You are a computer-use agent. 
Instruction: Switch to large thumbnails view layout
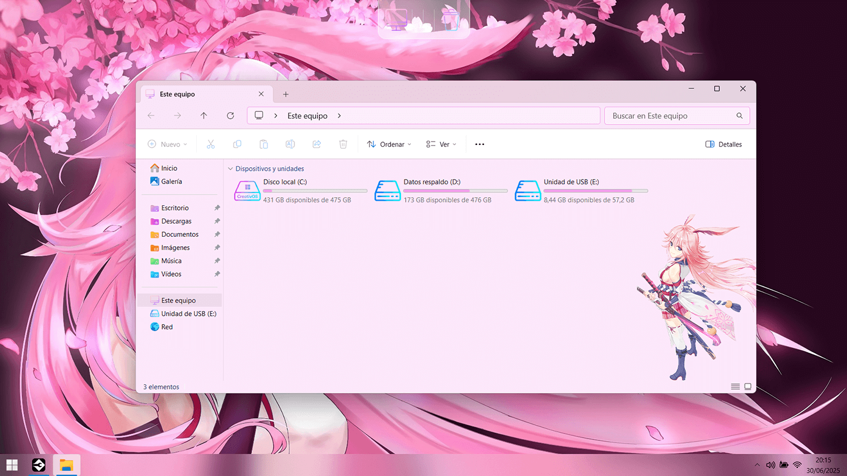(747, 387)
